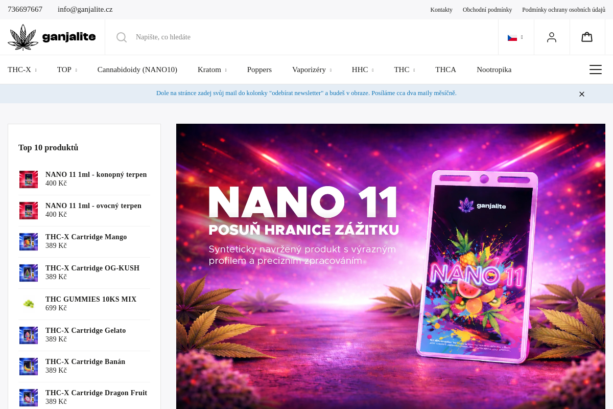Expand the Vaporizéry submenu arrow
The image size is (613, 409).
tap(331, 70)
